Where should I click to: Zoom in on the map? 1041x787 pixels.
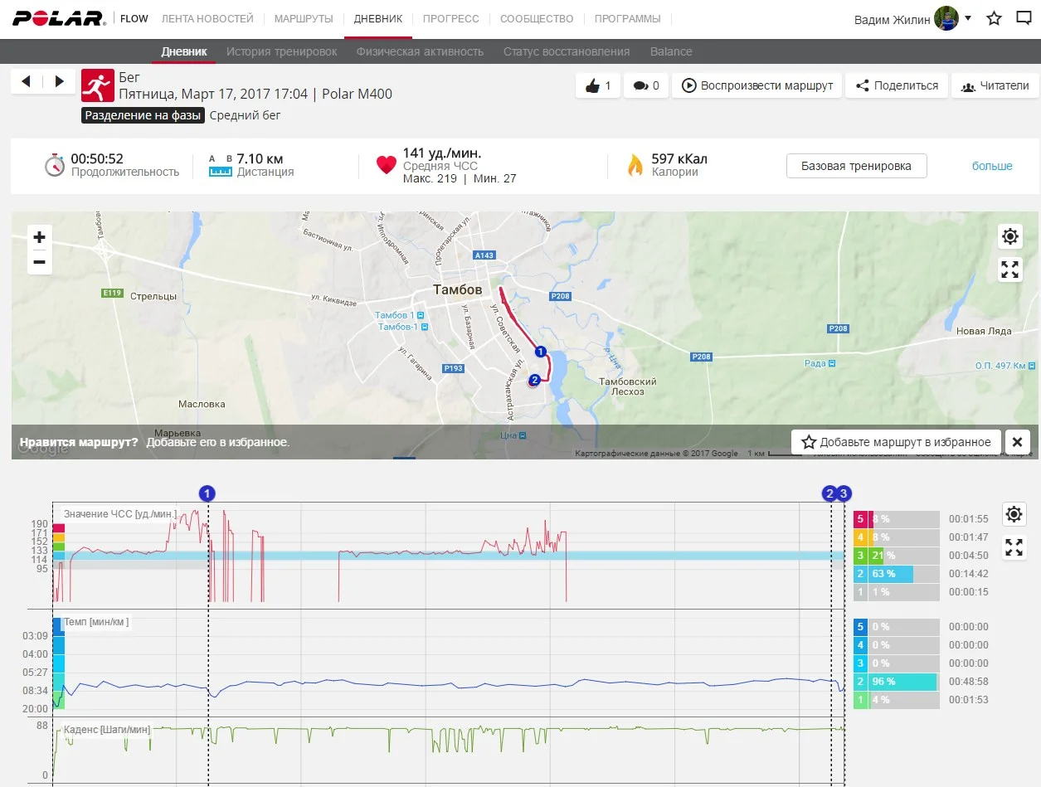pos(39,237)
